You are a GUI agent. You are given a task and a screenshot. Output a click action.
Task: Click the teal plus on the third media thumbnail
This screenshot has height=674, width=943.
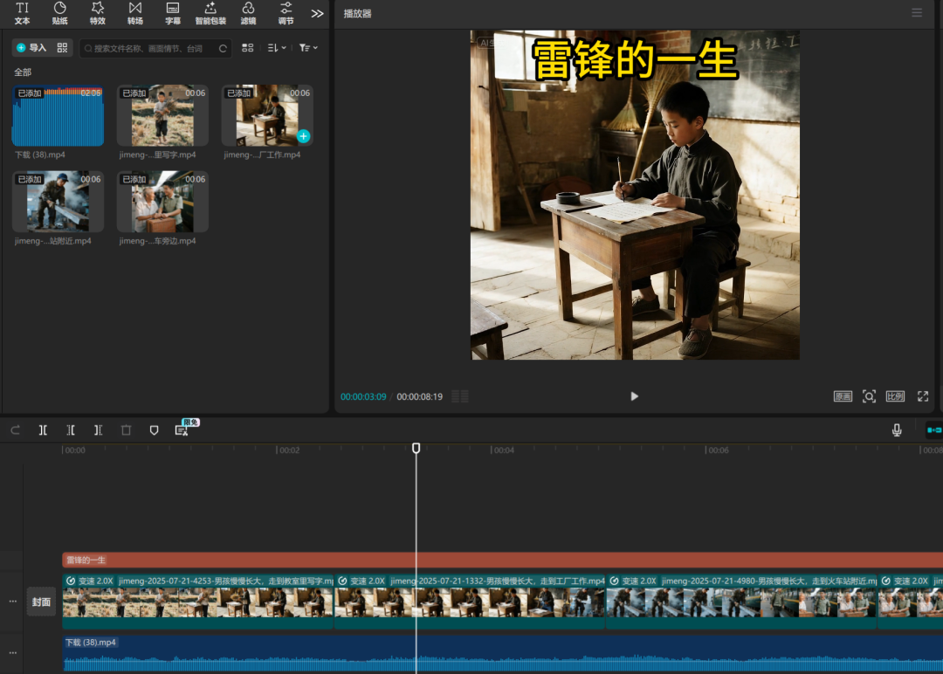[x=303, y=136]
